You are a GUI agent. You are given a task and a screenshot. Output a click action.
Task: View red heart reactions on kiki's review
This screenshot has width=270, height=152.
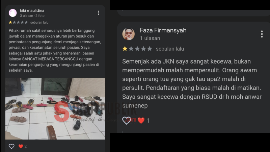click(21, 146)
